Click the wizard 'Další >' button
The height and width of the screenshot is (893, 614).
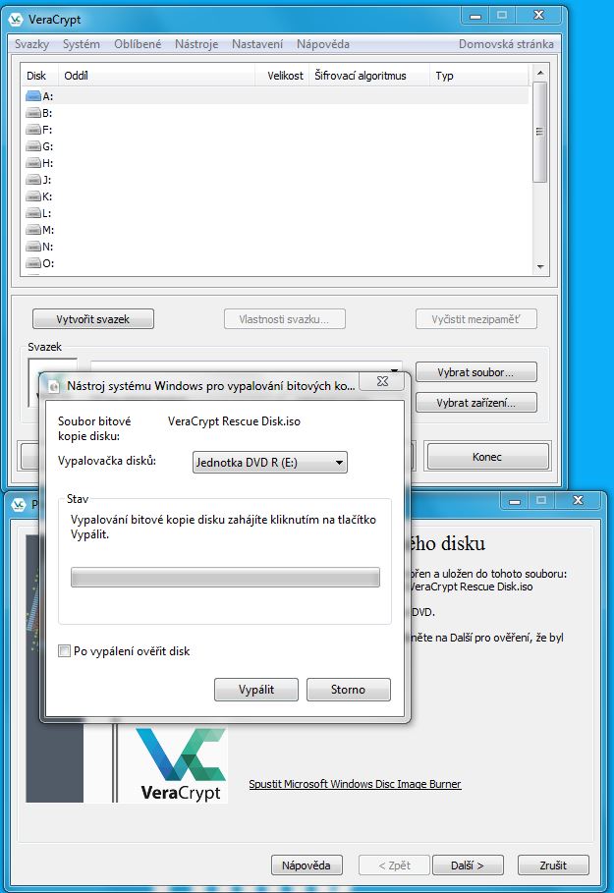468,865
